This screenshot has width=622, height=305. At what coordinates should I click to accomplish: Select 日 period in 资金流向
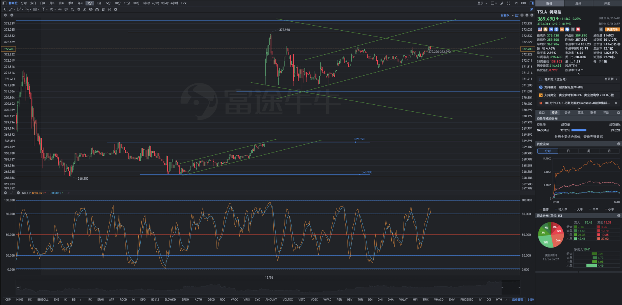568,151
